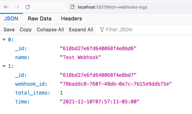
Task: Select the 0: index label
Action: [11, 40]
